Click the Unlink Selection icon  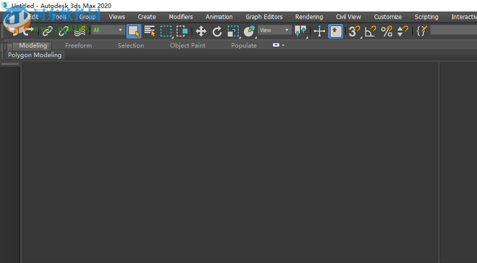[63, 31]
